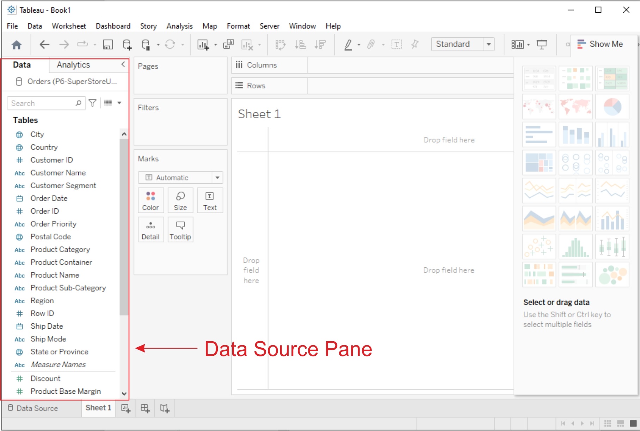The image size is (640, 431).
Task: Click the Highlight pen icon
Action: coord(348,45)
